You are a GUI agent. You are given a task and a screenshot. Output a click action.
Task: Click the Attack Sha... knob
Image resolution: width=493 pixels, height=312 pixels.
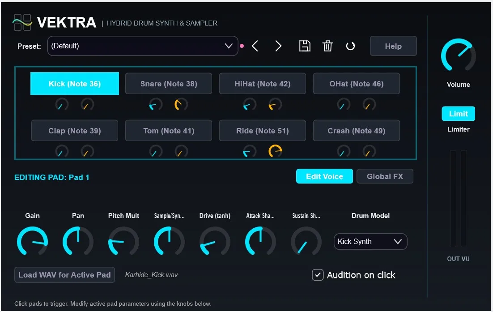(x=260, y=242)
